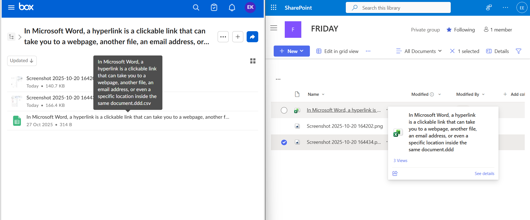
Task: Open the Box search icon
Action: pos(196,7)
